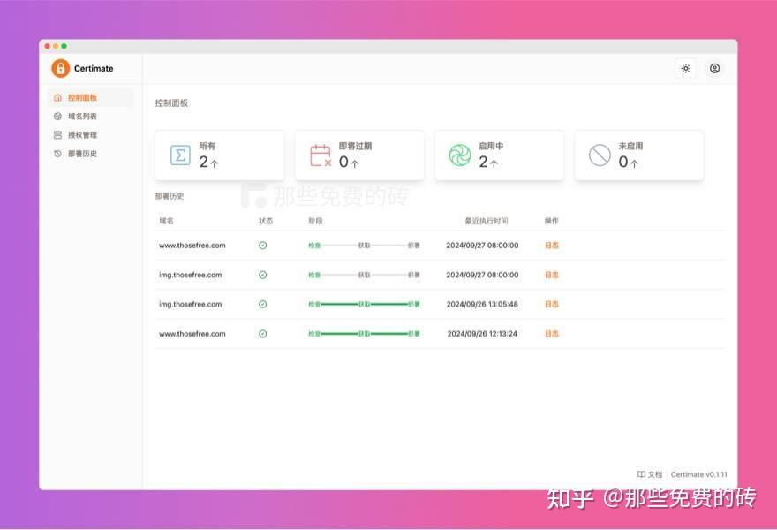Open the 控制面板 dashboard from sidebar
Image resolution: width=777 pixels, height=530 pixels.
(x=80, y=97)
